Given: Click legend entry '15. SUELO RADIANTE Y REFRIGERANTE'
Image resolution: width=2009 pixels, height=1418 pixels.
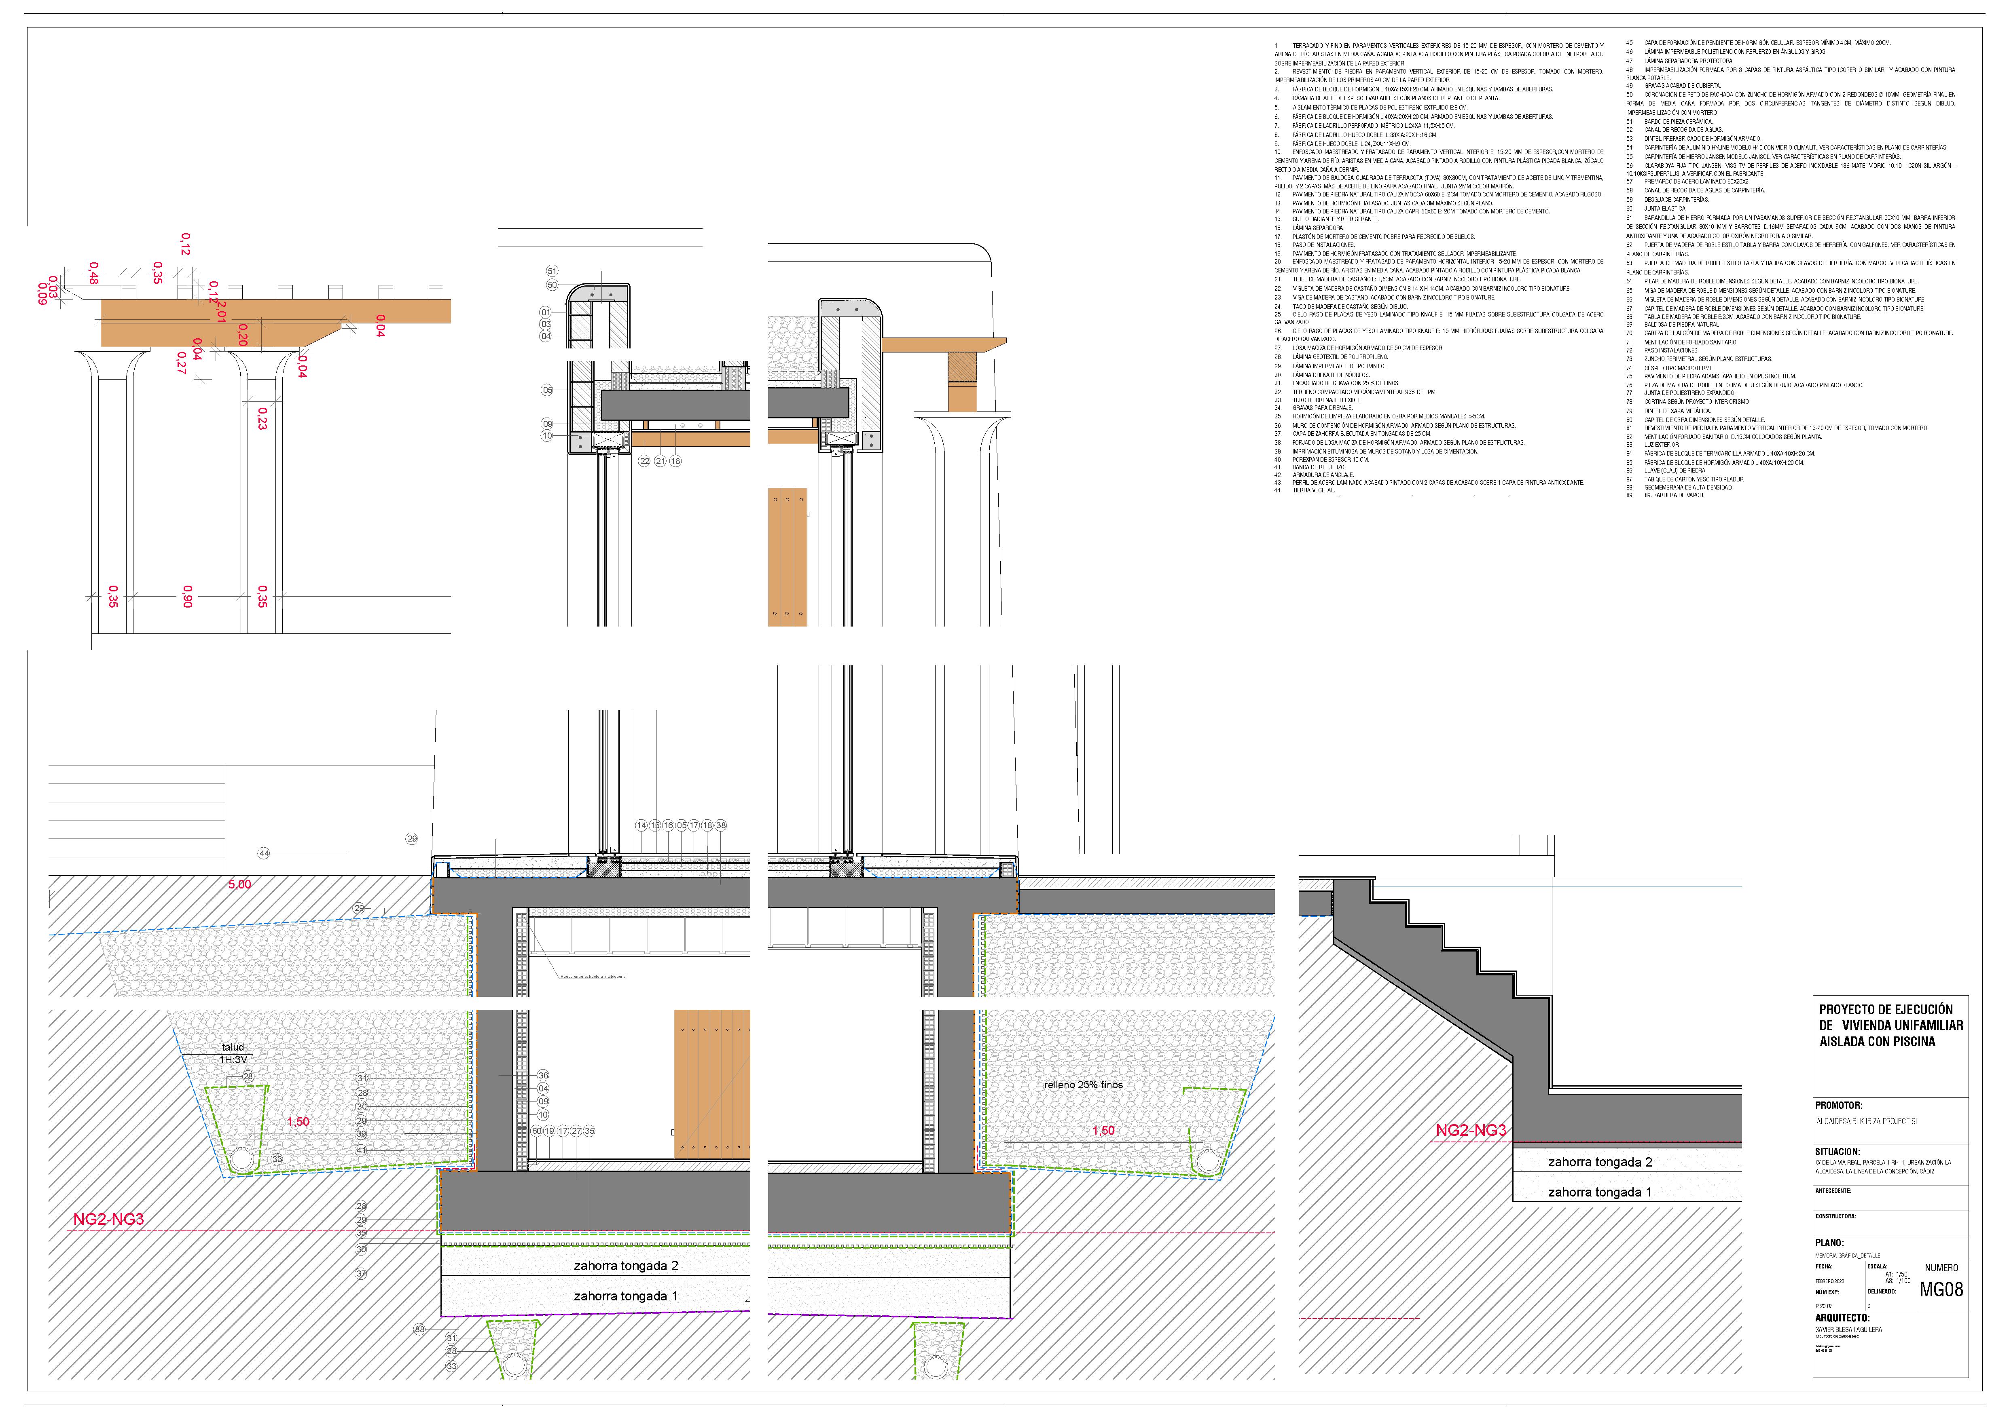Looking at the screenshot, I should tap(1327, 219).
